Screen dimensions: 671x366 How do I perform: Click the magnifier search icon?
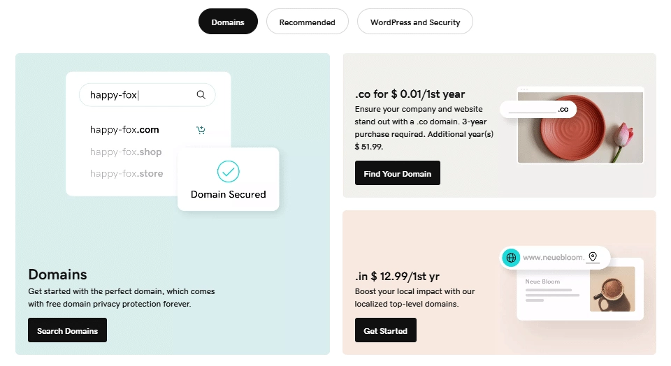(201, 95)
